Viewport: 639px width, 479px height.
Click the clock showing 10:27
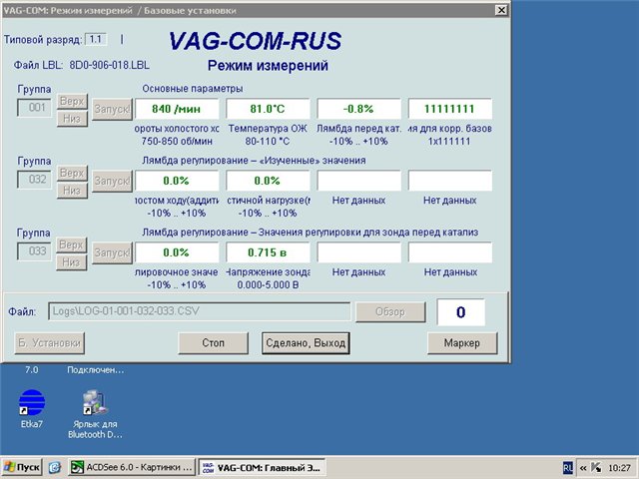[x=619, y=468]
